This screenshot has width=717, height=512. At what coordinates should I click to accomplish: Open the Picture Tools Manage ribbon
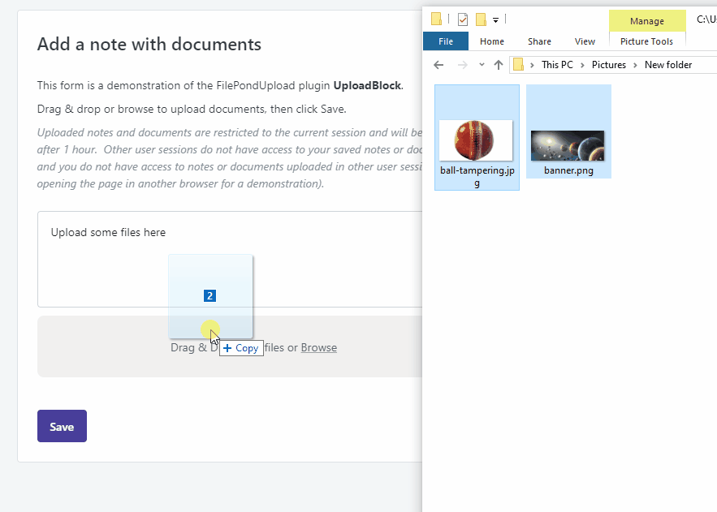647,20
